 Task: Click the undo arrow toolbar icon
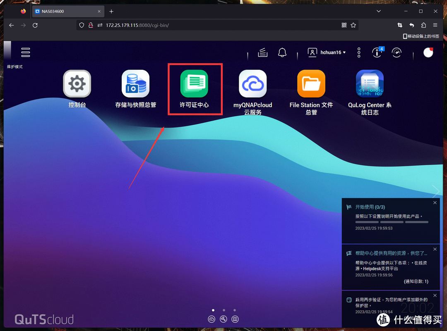[x=412, y=25]
